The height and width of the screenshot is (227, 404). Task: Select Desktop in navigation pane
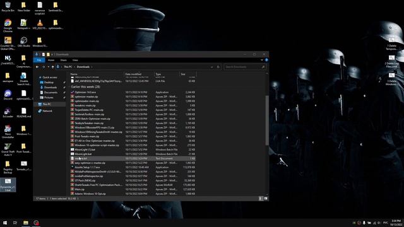click(49, 83)
